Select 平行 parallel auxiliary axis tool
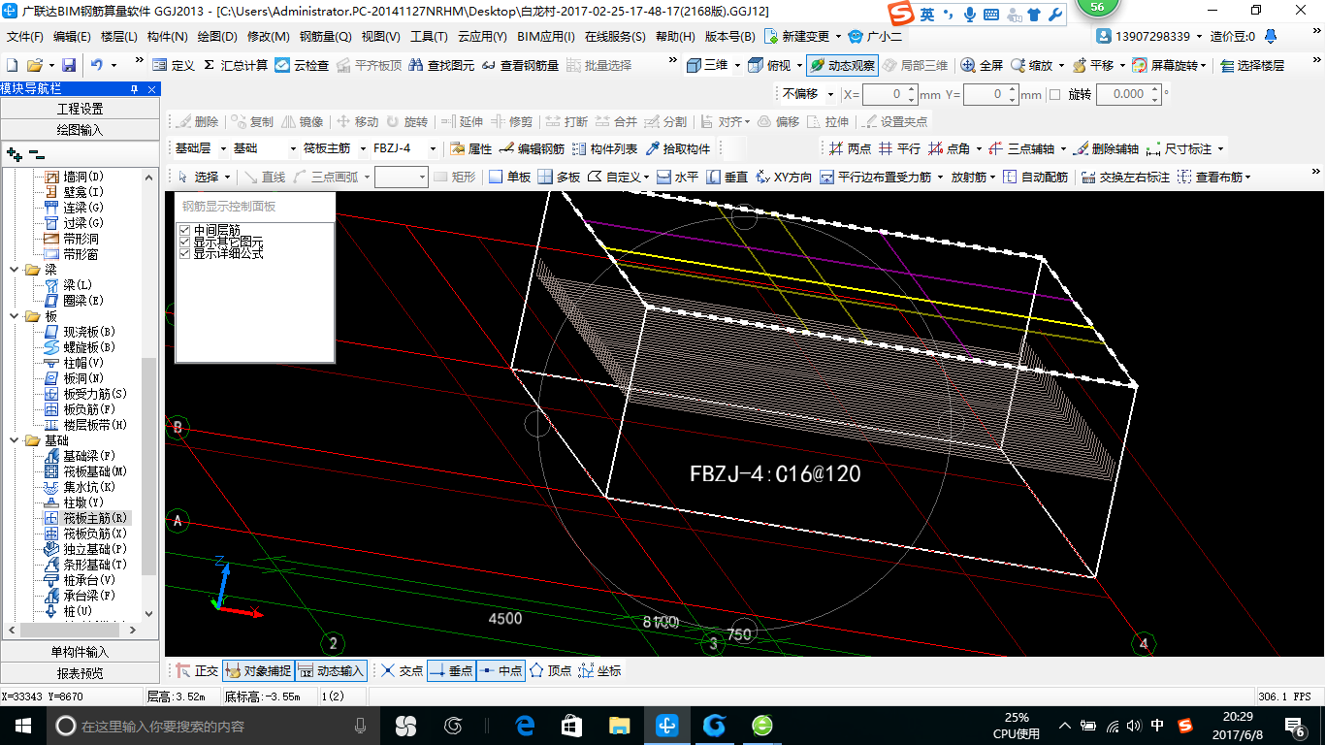This screenshot has height=745, width=1325. tap(899, 148)
